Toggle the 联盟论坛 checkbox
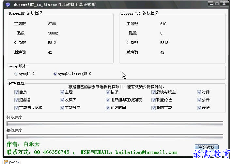 153,100
